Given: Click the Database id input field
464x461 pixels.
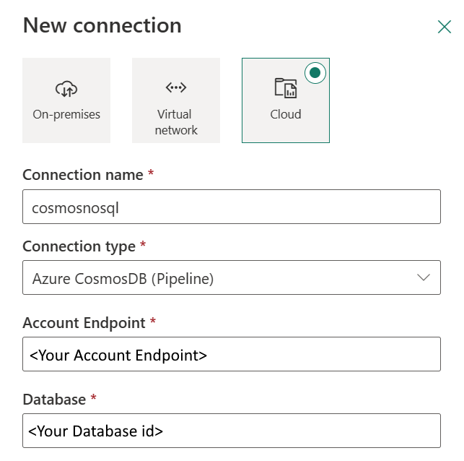Looking at the screenshot, I should (231, 431).
